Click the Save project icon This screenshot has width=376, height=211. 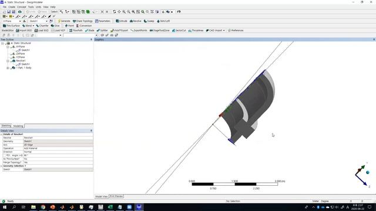[9, 12]
